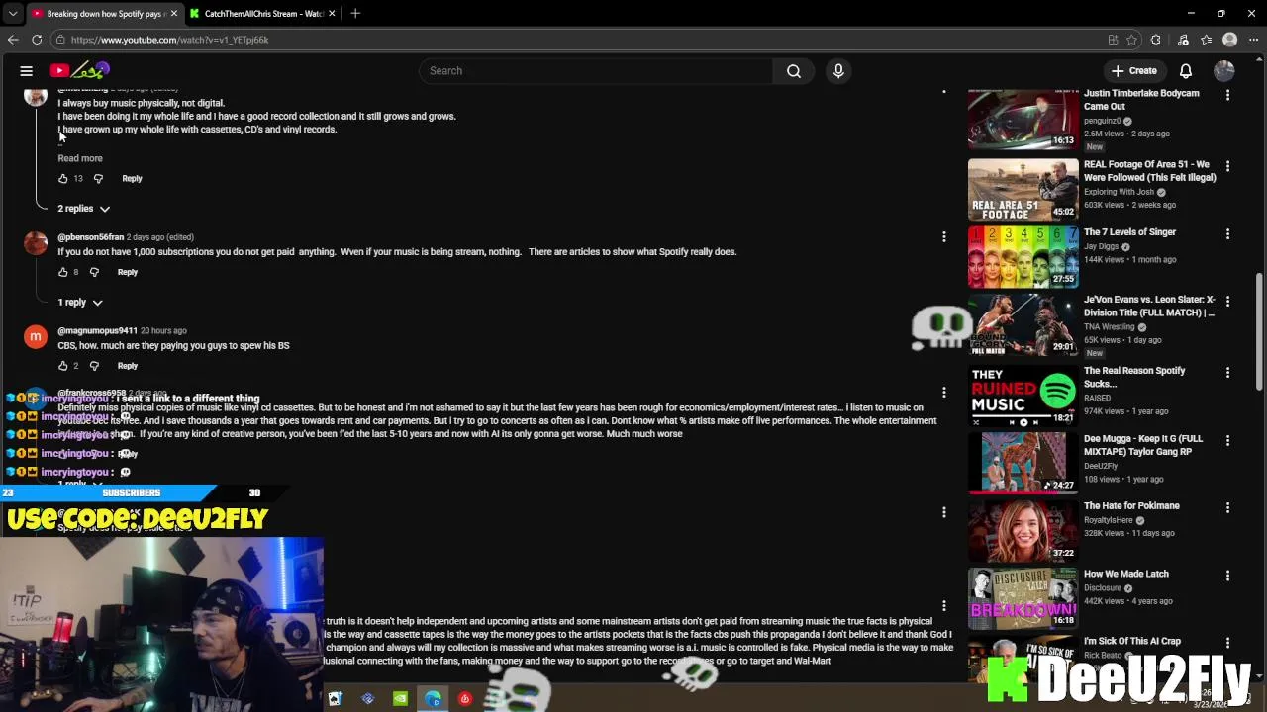This screenshot has height=712, width=1267.
Task: Reload the page with refresh icon
Action: coord(37,40)
